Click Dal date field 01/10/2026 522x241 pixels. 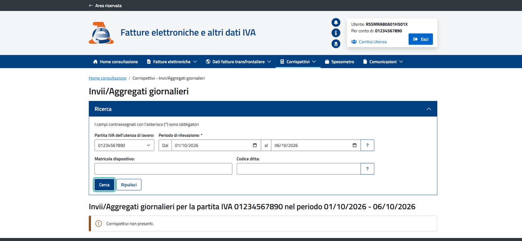[x=216, y=145]
